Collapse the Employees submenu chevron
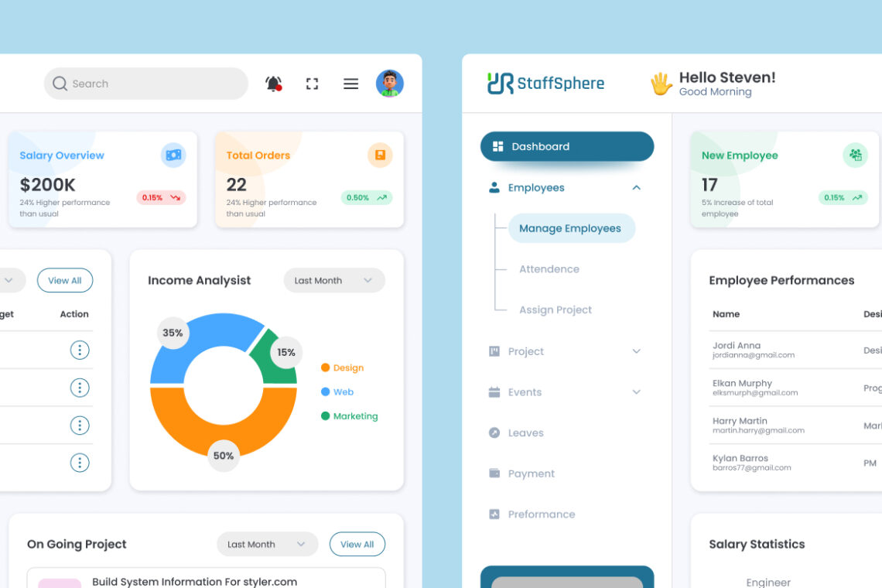The image size is (882, 588). [636, 187]
